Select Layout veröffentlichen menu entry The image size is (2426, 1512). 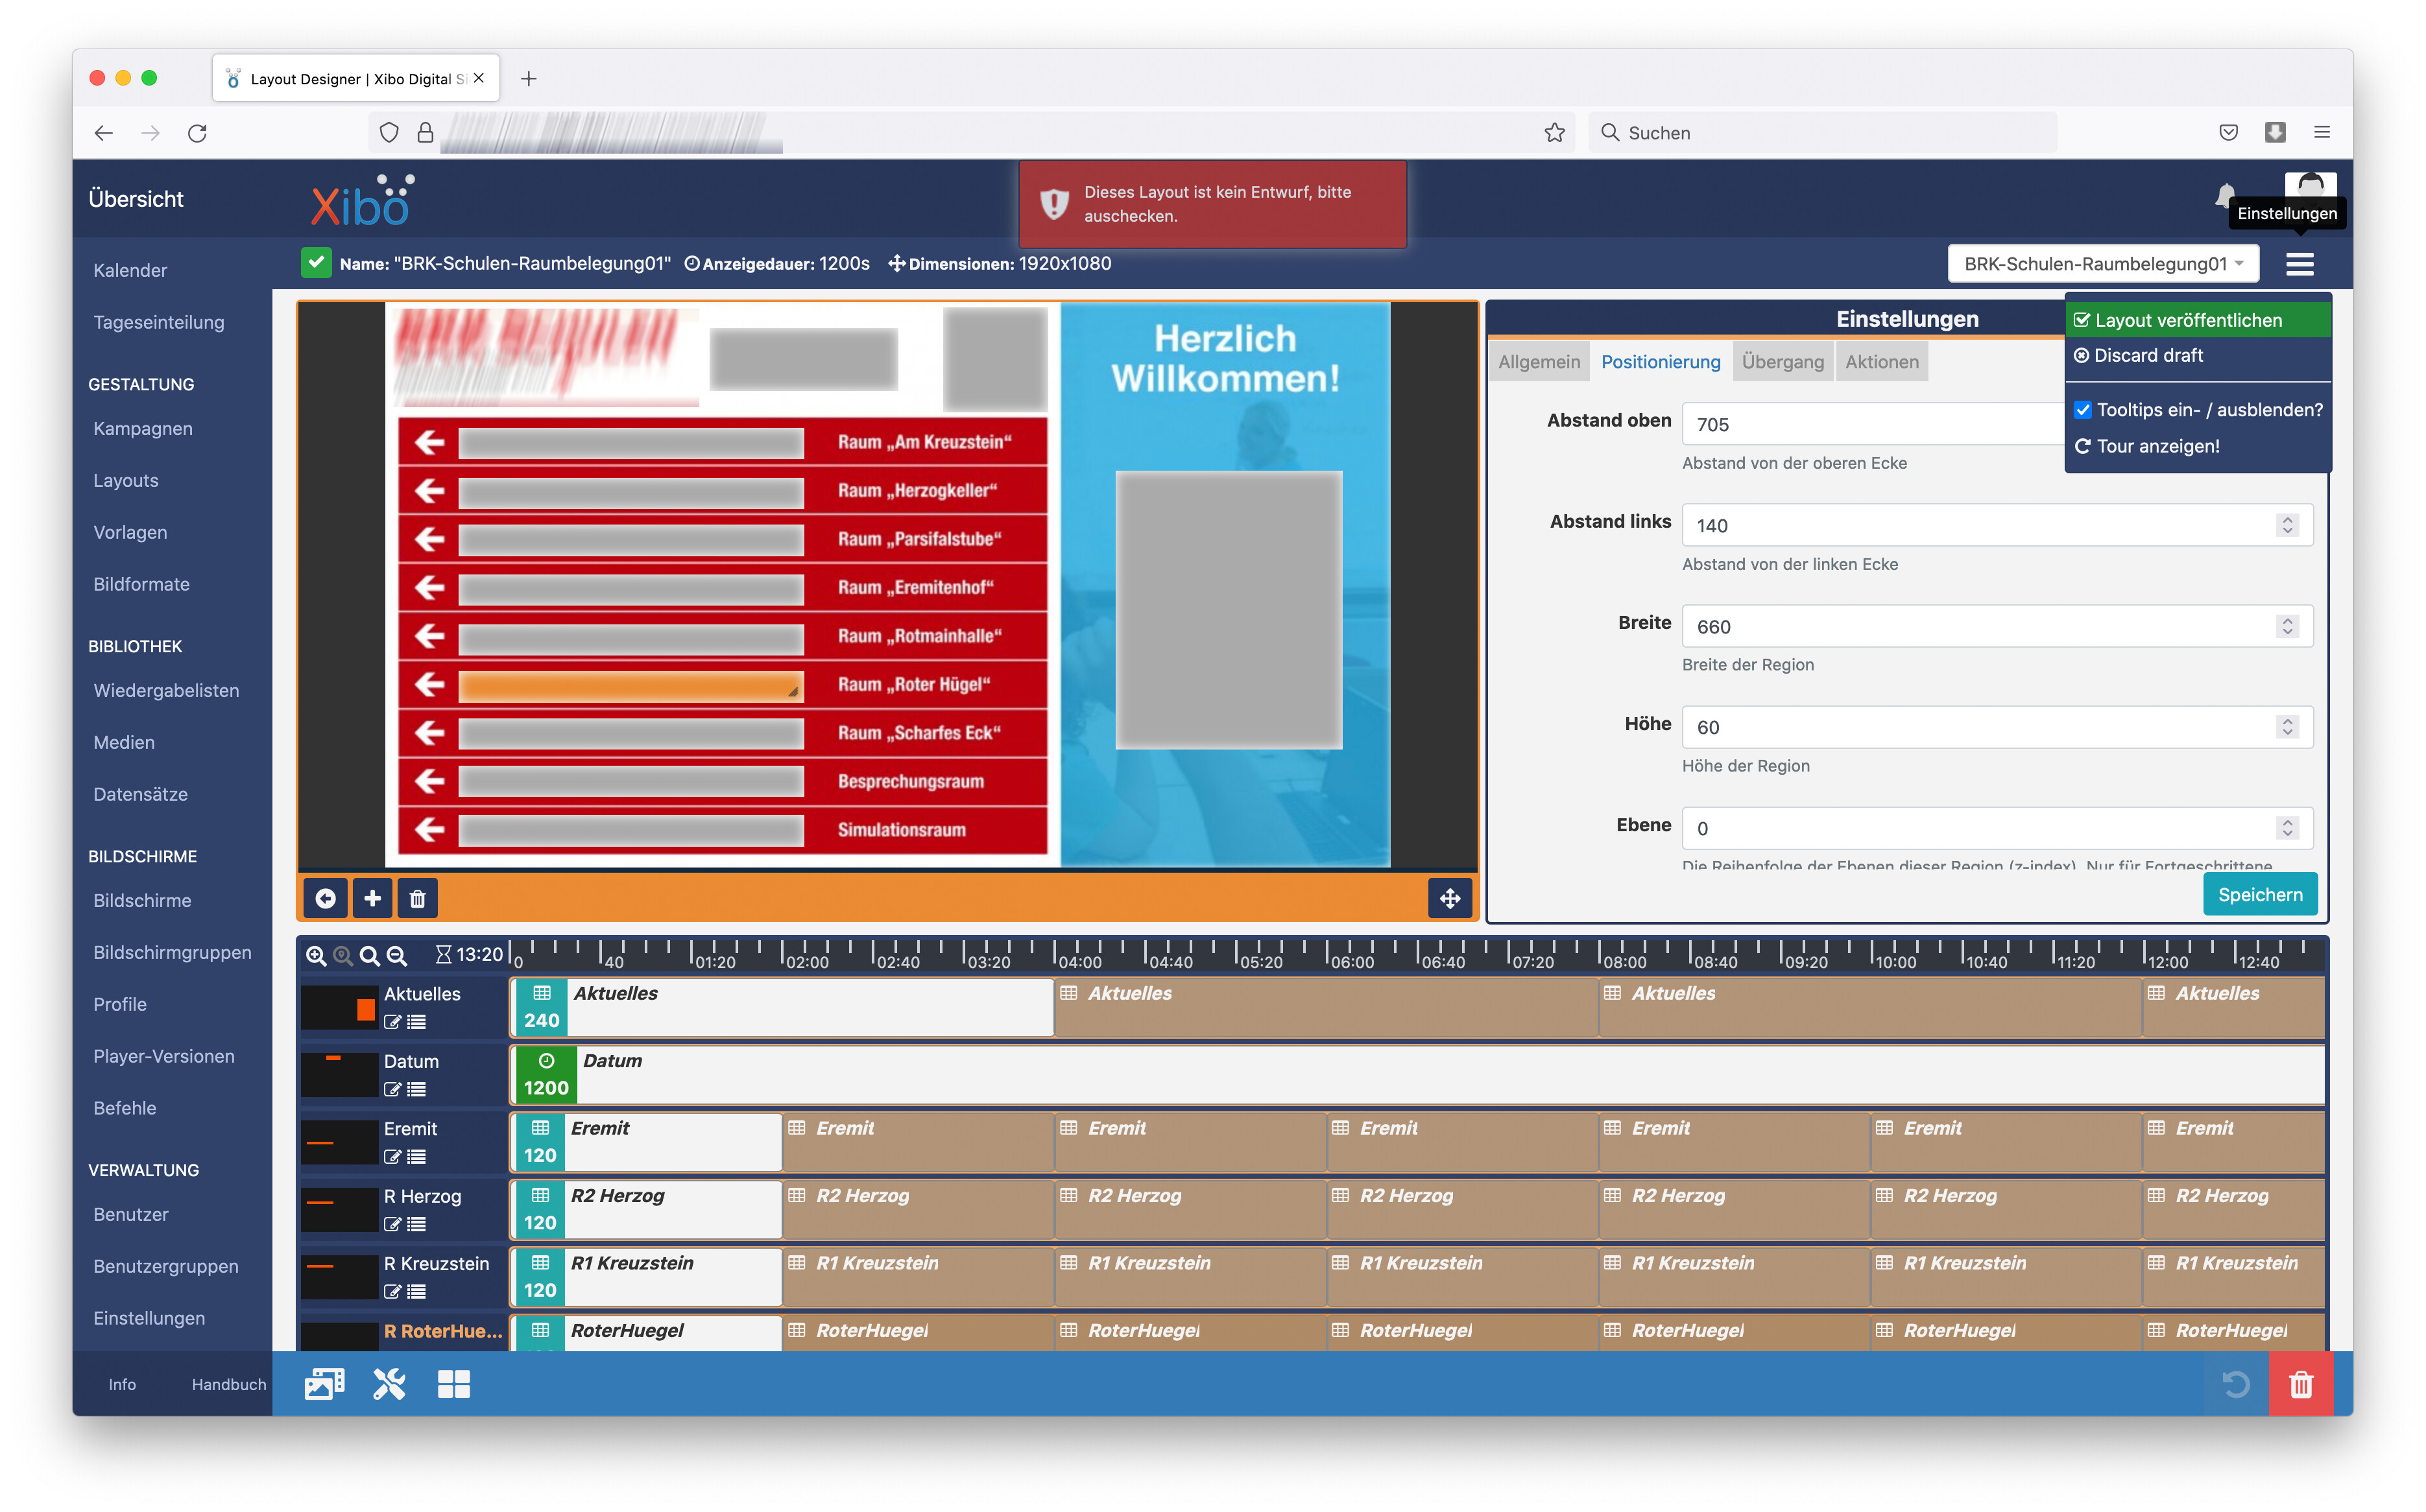pos(2198,320)
